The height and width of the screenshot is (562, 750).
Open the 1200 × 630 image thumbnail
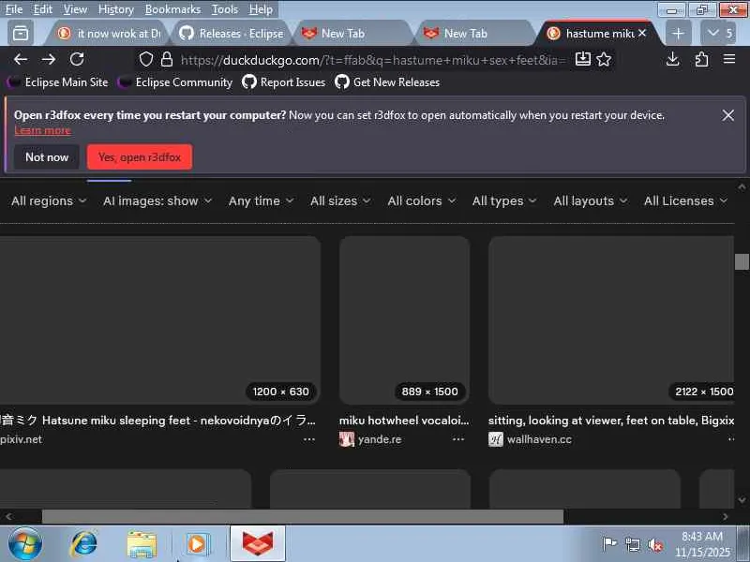point(159,319)
